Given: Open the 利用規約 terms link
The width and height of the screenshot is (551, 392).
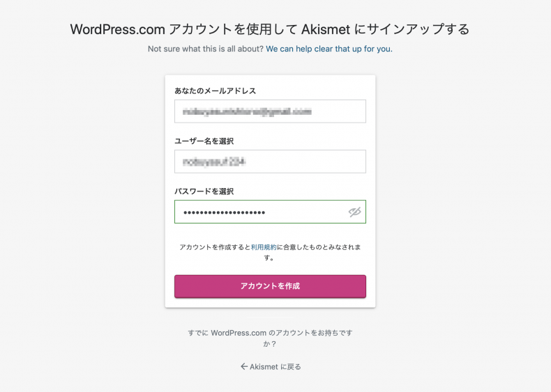Looking at the screenshot, I should click(x=264, y=247).
